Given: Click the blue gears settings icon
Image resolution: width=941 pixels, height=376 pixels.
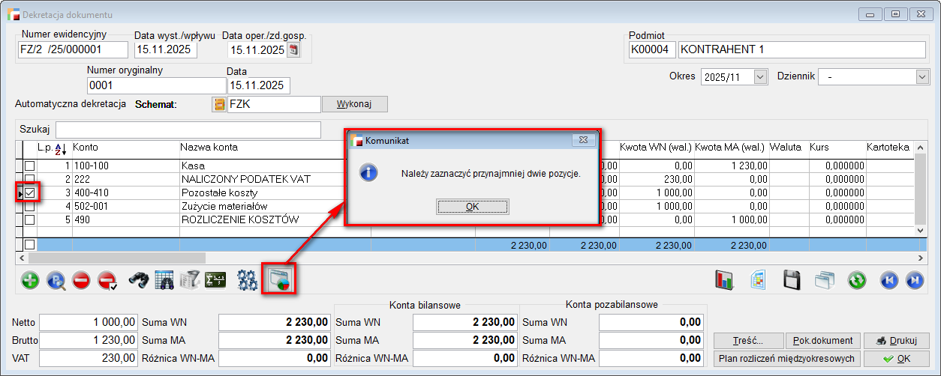Looking at the screenshot, I should point(247,280).
